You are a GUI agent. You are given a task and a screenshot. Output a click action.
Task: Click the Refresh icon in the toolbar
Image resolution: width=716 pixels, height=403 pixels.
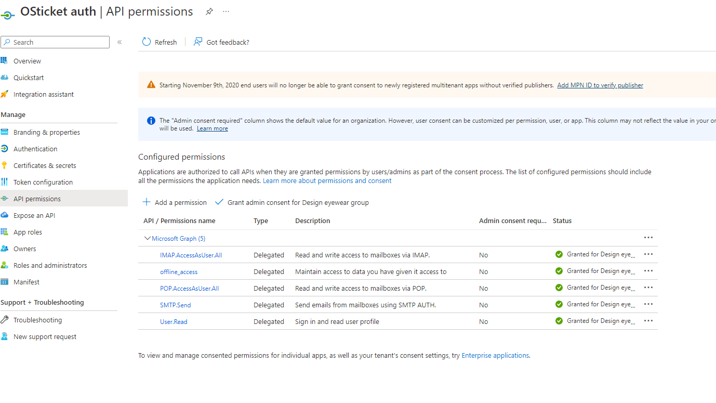coord(147,42)
